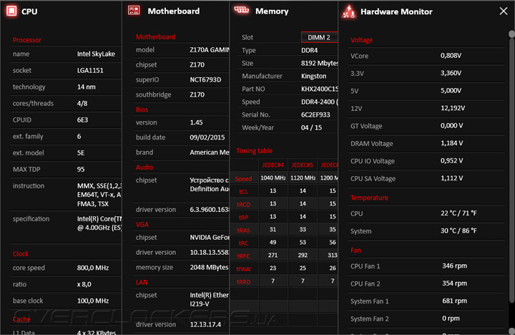This screenshot has width=515, height=335.
Task: Click GT Voltage value 0,000 V
Action: pos(451,125)
